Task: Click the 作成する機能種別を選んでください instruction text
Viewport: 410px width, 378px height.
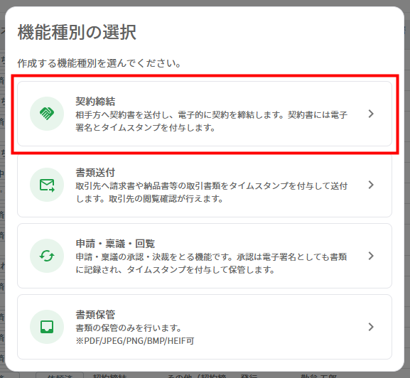Action: tap(99, 63)
